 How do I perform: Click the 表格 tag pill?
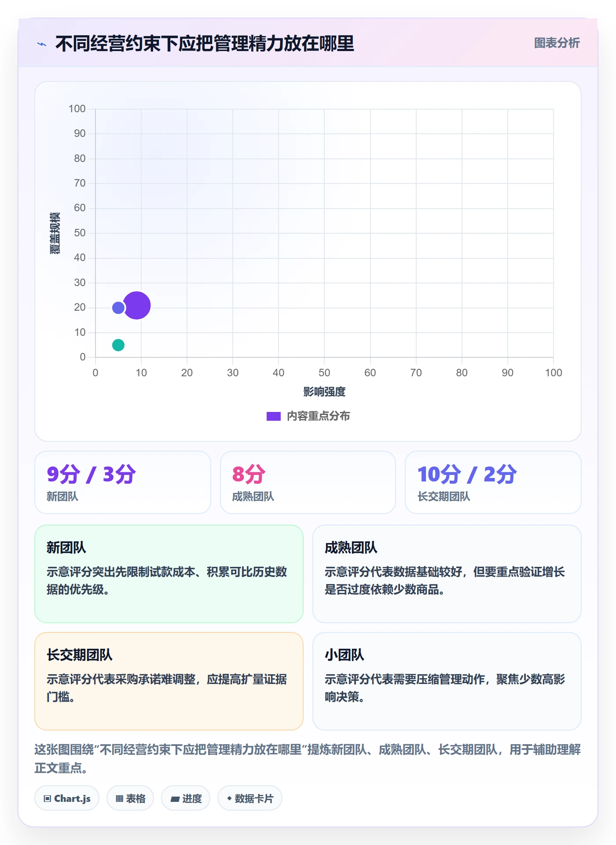click(x=130, y=798)
